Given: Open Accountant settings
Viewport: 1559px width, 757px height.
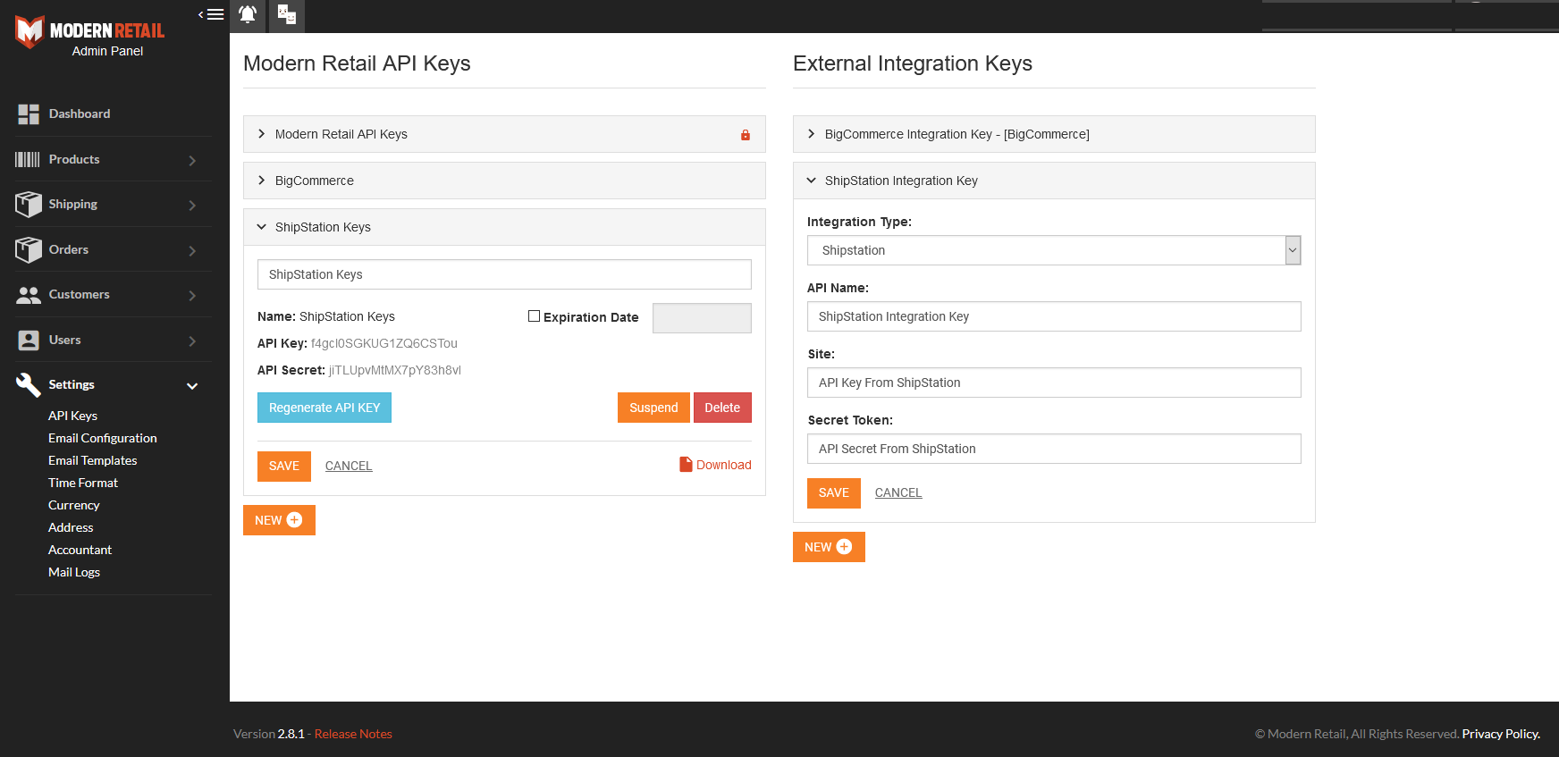Looking at the screenshot, I should [x=80, y=550].
